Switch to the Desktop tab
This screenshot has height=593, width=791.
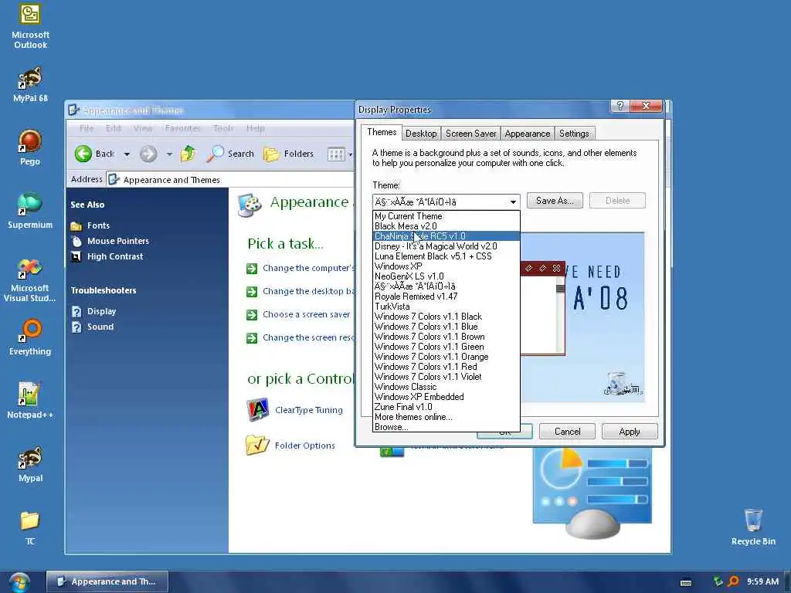tap(421, 134)
